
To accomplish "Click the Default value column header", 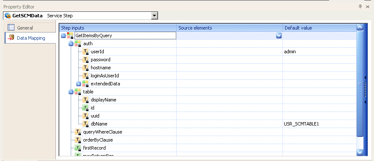I will point(320,28).
